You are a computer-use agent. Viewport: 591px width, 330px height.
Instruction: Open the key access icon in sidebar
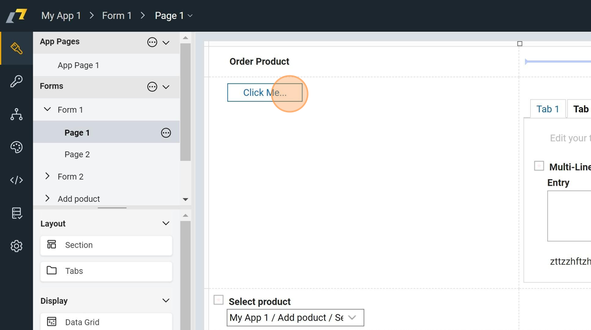(16, 81)
